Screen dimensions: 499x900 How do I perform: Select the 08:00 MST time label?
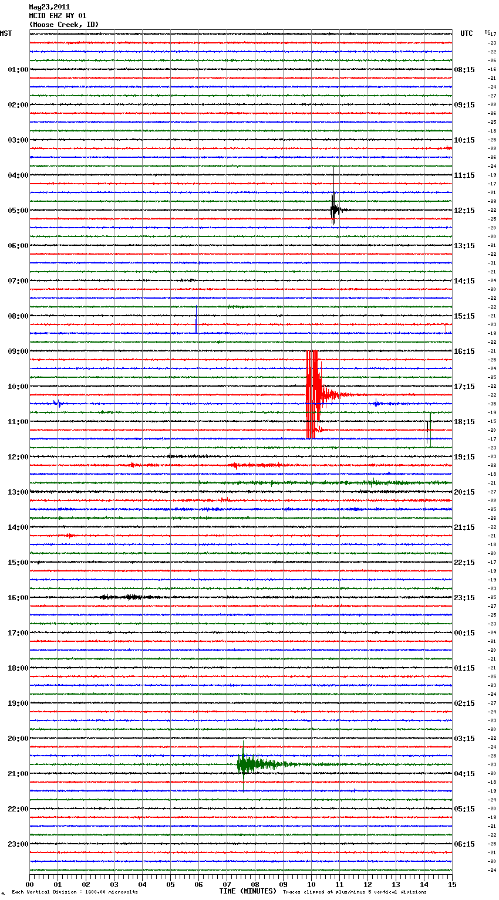(18, 316)
